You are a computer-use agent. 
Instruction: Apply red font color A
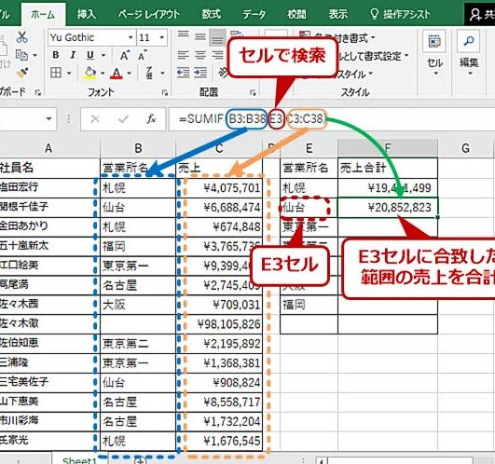coord(117,74)
